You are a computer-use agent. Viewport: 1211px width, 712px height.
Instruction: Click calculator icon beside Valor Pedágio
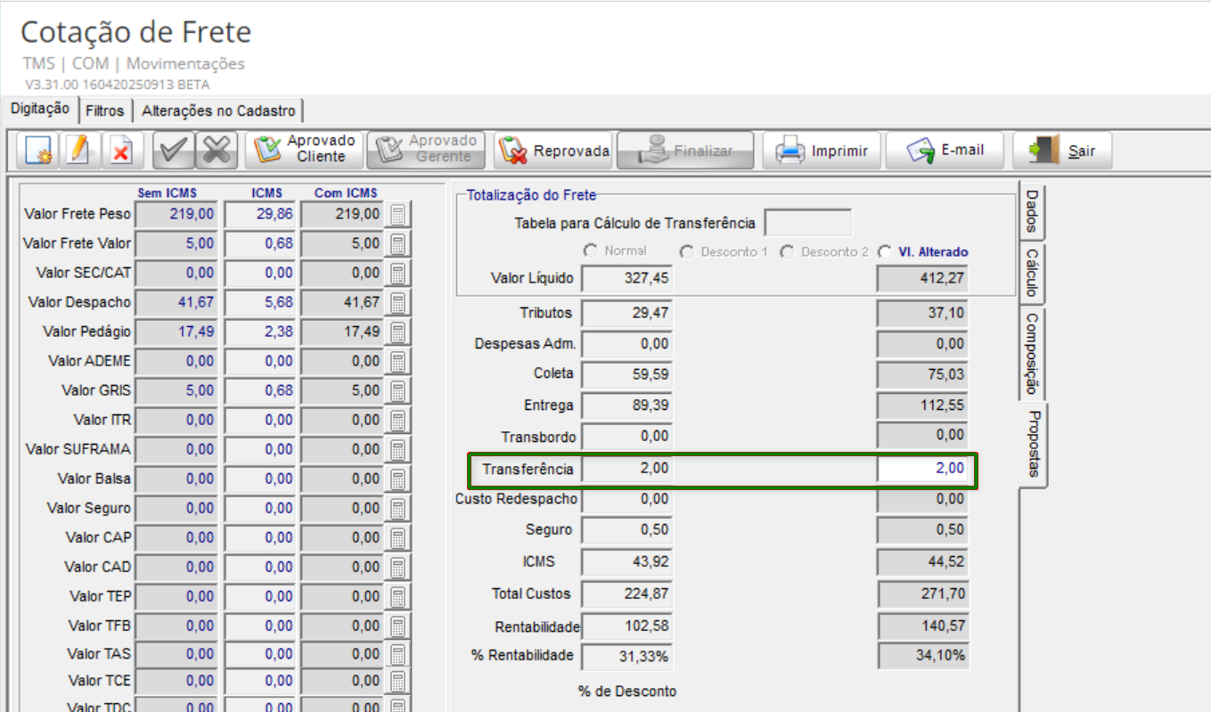tap(397, 332)
